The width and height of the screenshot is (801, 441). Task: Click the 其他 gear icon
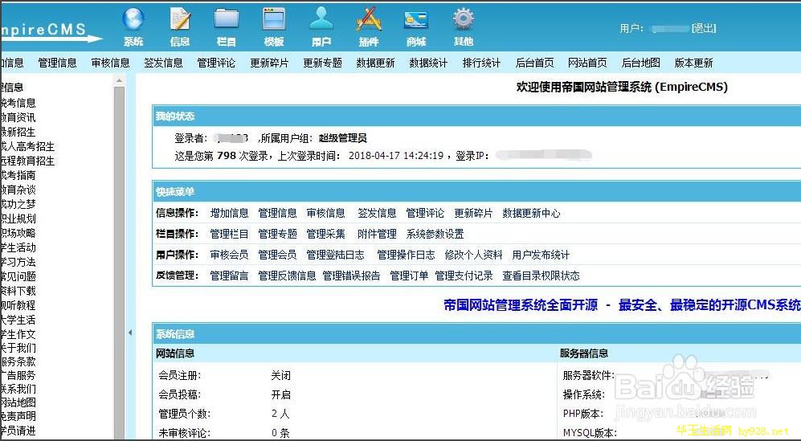(464, 20)
